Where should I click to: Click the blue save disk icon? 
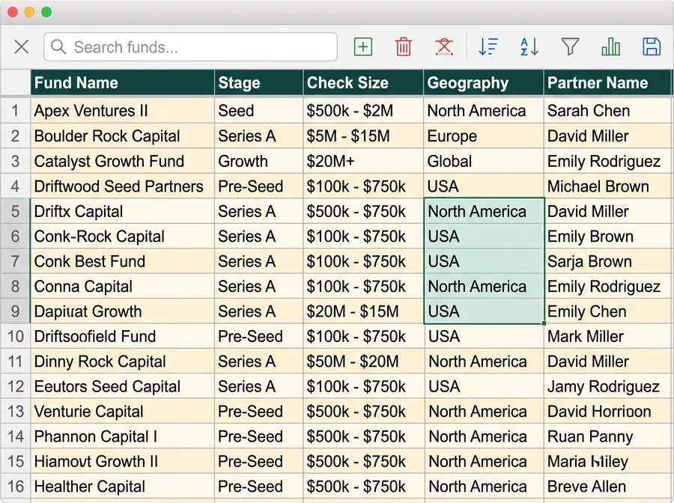tap(652, 47)
